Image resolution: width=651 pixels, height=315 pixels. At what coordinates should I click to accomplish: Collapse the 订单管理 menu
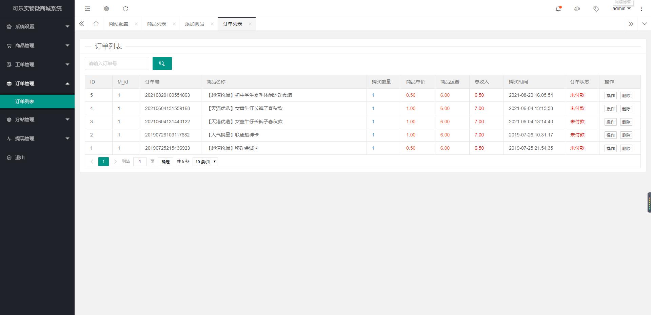tap(67, 84)
